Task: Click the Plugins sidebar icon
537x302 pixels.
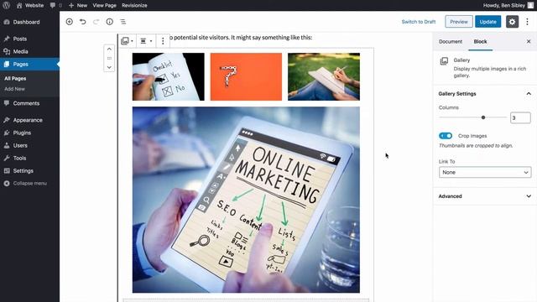Action: (7, 133)
